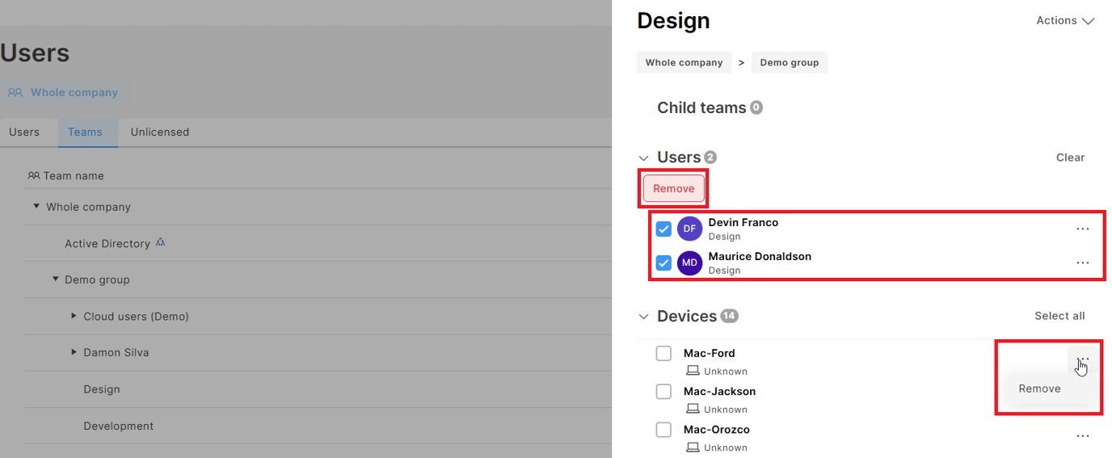1112x458 pixels.
Task: Choose Remove from the device context menu
Action: click(x=1039, y=389)
